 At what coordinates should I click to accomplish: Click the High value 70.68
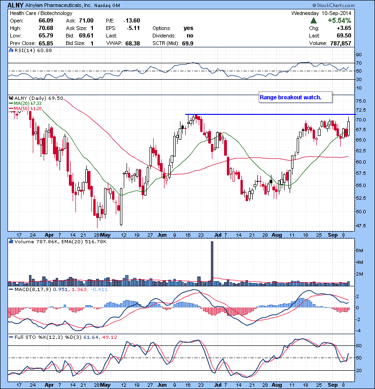pos(46,28)
